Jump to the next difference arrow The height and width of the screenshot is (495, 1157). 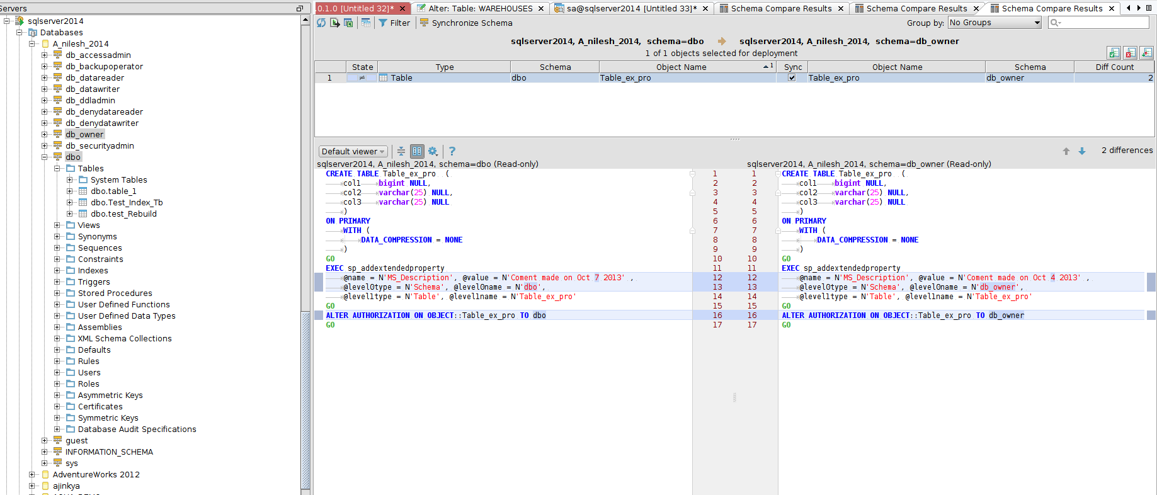pyautogui.click(x=1082, y=151)
